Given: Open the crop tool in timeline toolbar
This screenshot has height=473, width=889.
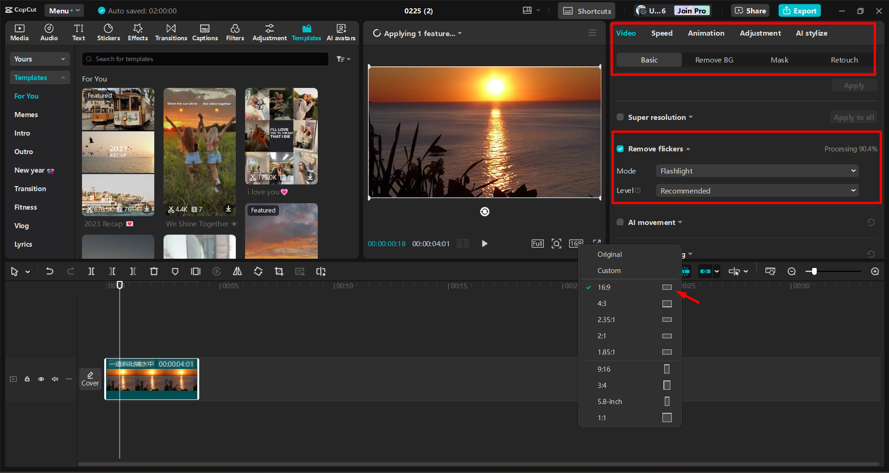Looking at the screenshot, I should 279,271.
